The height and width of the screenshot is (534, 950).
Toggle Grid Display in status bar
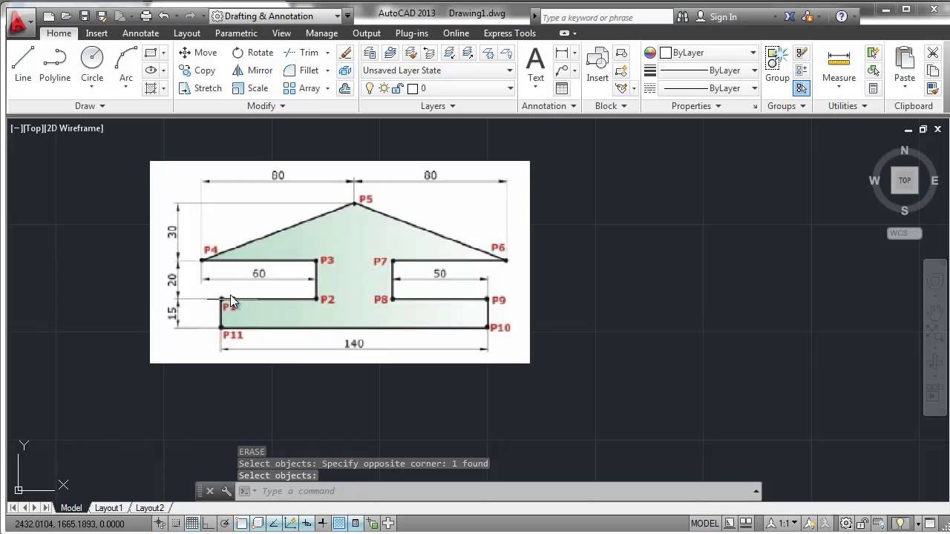coord(193,524)
